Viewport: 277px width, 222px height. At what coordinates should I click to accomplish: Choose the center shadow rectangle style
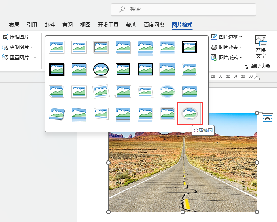pos(167,69)
